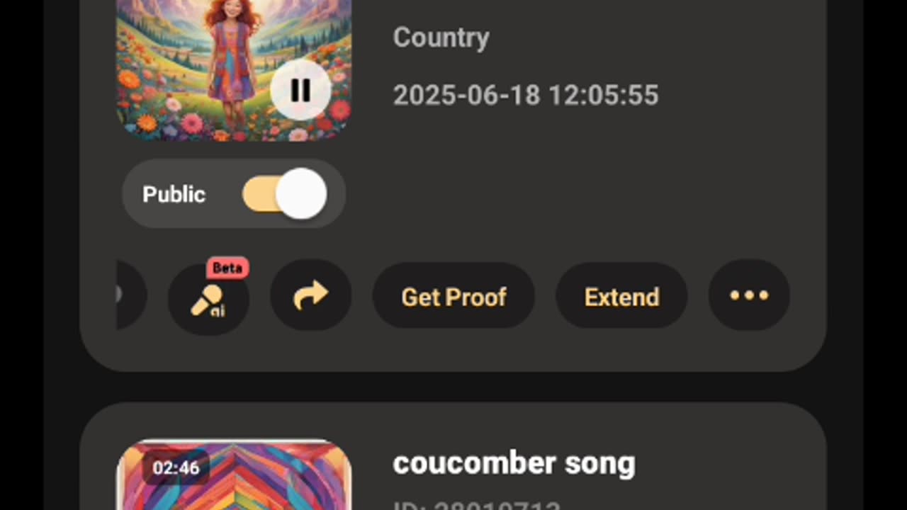This screenshot has width=907, height=510.
Task: Click the Public label text
Action: pyautogui.click(x=174, y=194)
